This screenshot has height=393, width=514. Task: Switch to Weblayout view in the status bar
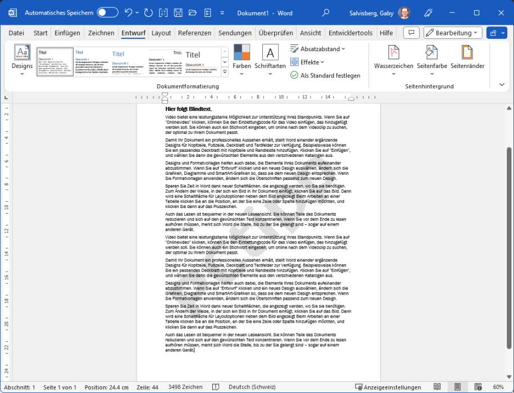(x=479, y=387)
